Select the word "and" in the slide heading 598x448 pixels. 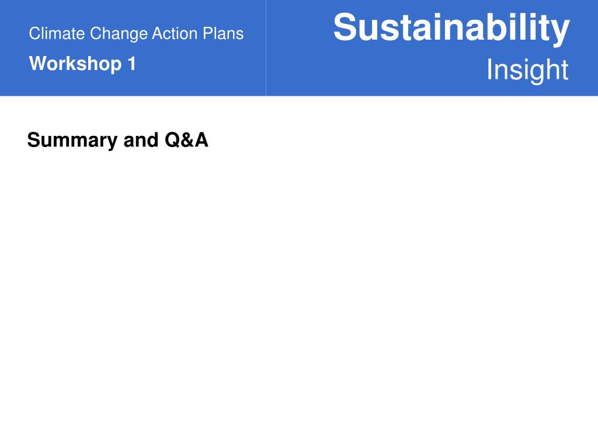tap(141, 140)
